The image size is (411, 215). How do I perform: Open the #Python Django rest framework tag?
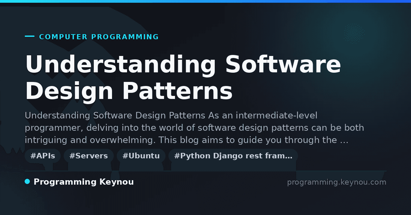pos(233,156)
